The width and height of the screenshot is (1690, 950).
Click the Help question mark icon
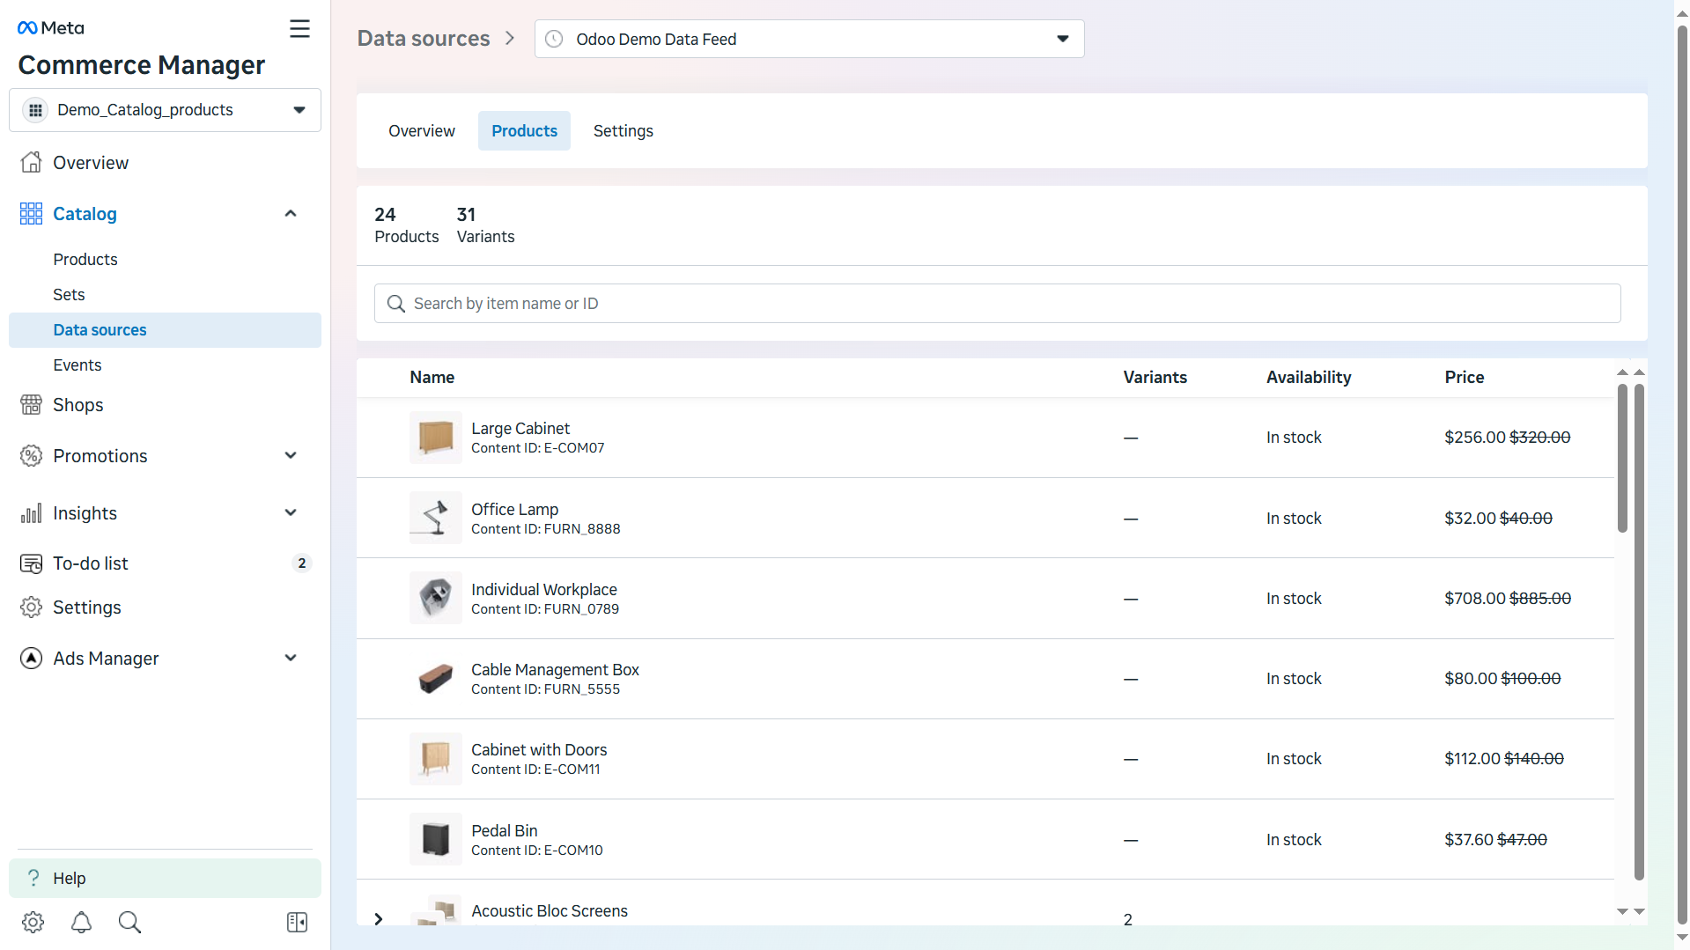click(x=33, y=878)
